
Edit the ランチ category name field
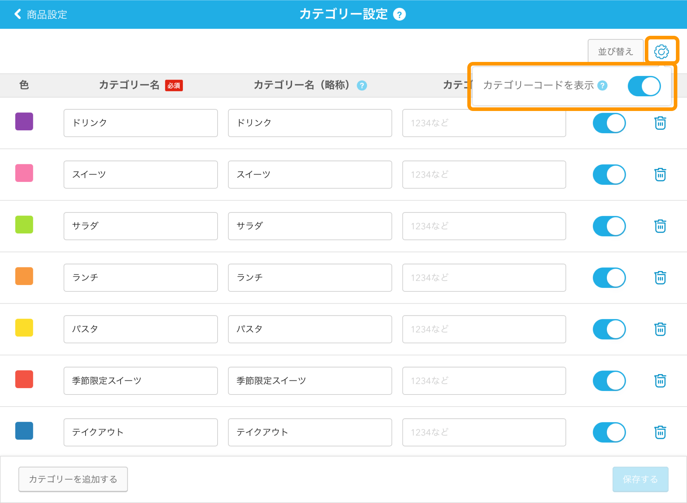(x=141, y=277)
